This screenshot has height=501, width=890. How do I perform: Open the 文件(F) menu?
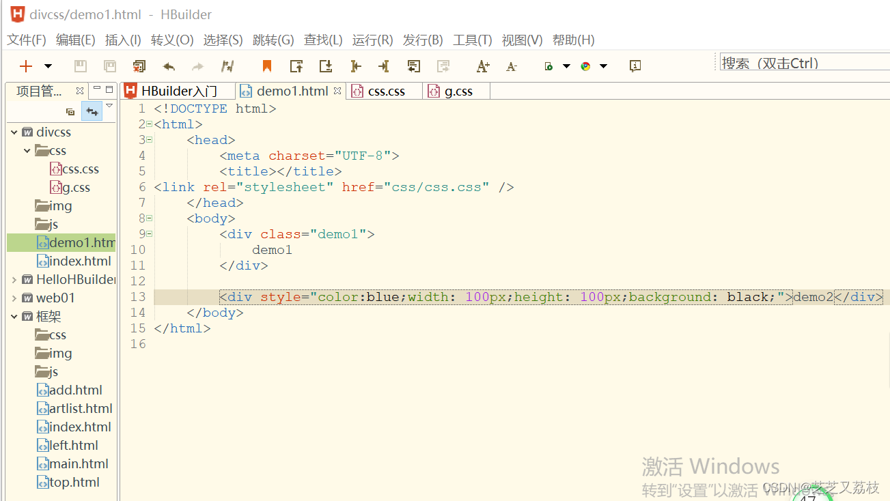27,40
